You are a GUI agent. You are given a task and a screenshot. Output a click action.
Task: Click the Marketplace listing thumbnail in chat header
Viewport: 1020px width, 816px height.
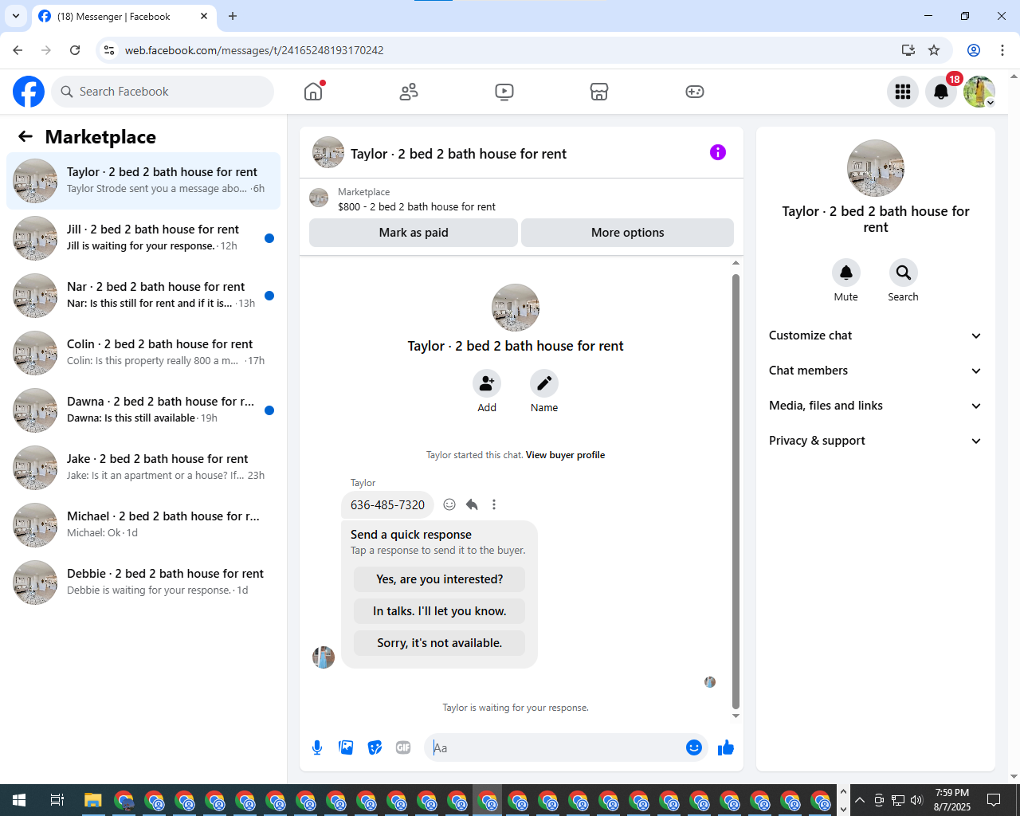(x=319, y=198)
